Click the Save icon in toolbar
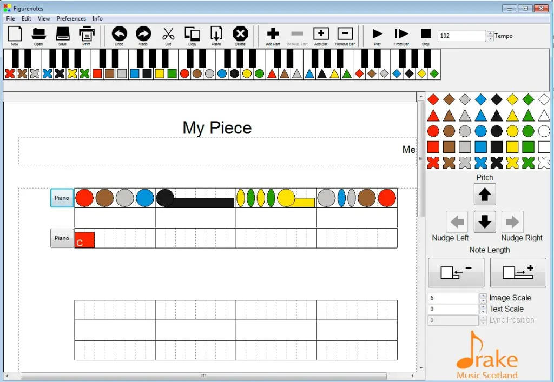Viewport: 554px width, 382px height. [x=63, y=34]
